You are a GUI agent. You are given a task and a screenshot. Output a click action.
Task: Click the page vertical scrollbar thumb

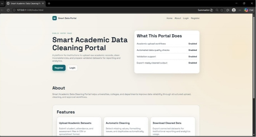pyautogui.click(x=254, y=57)
